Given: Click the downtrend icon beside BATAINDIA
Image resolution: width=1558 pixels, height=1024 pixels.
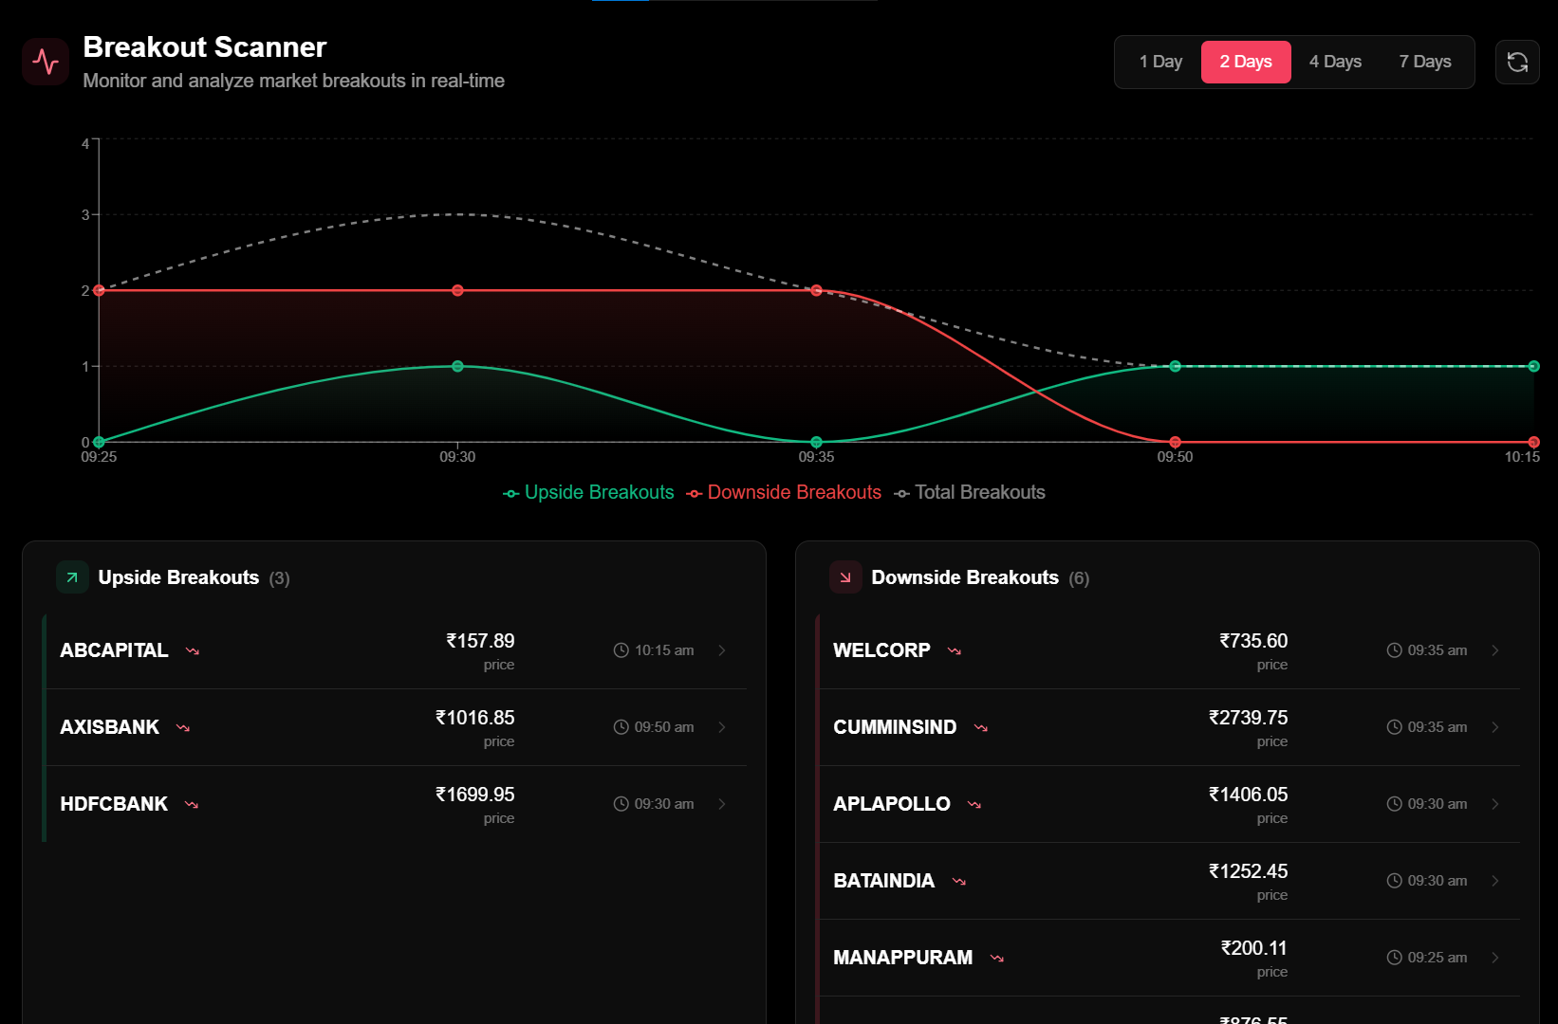Looking at the screenshot, I should 959,882.
